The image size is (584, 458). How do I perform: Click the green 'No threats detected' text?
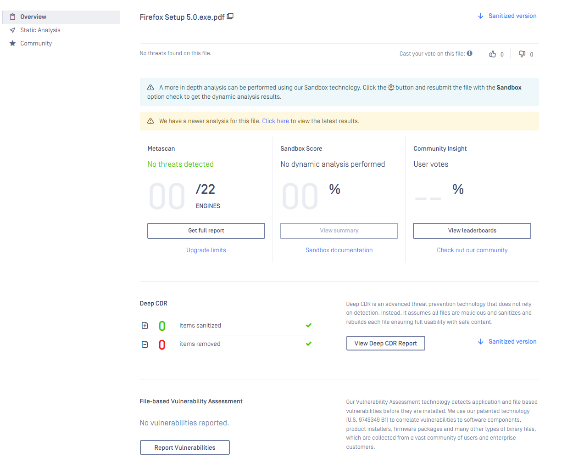point(181,164)
